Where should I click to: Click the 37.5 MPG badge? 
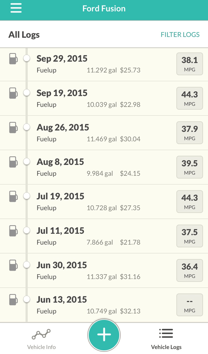click(190, 236)
